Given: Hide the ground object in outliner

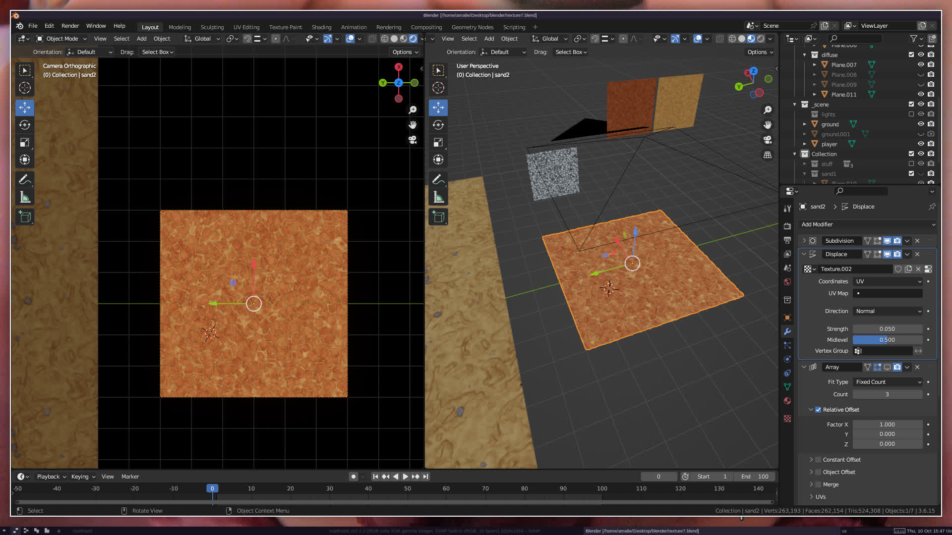Looking at the screenshot, I should (x=921, y=124).
